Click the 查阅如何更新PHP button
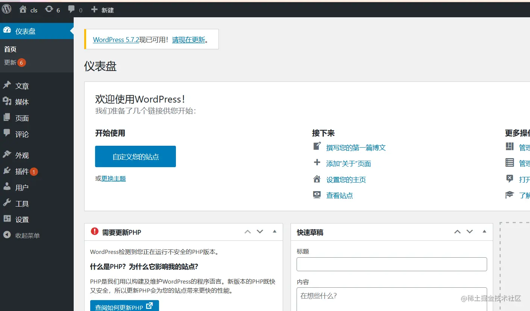The image size is (530, 311). click(x=124, y=306)
